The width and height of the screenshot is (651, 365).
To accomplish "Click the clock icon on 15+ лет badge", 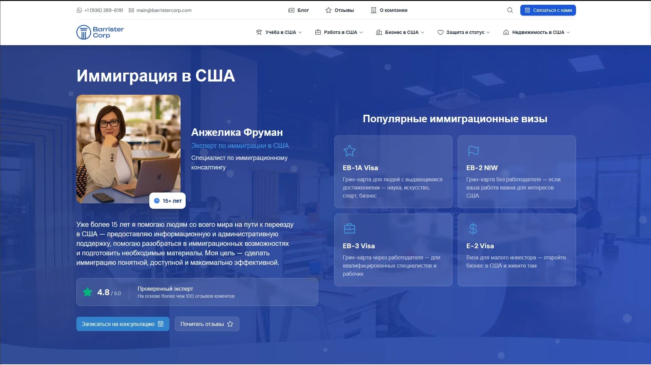I will point(157,201).
